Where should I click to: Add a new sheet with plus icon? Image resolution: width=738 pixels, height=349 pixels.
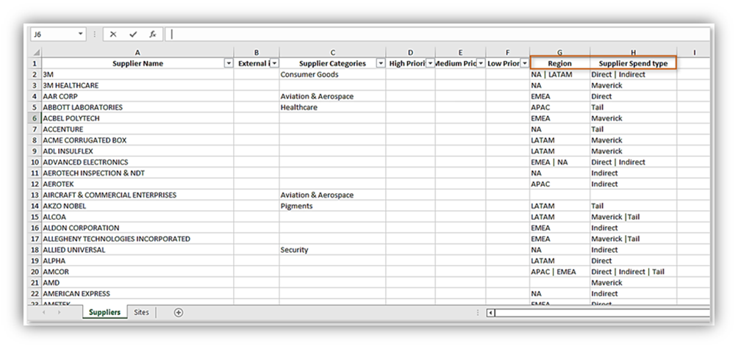179,312
